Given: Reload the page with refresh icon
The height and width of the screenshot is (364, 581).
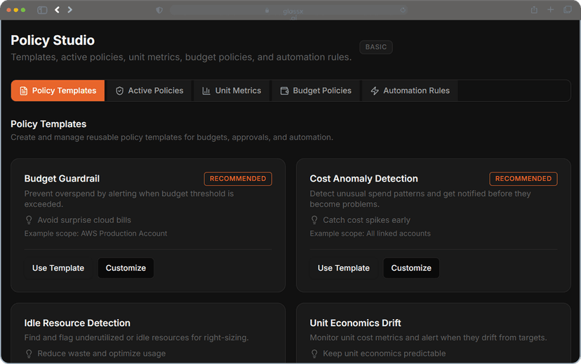Looking at the screenshot, I should (403, 10).
